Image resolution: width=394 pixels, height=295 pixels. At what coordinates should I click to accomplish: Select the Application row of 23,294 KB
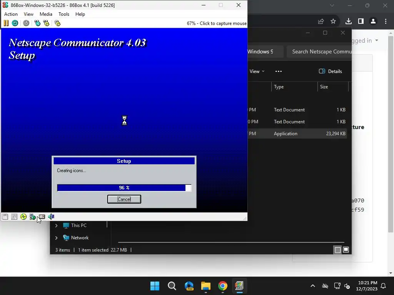point(297,134)
